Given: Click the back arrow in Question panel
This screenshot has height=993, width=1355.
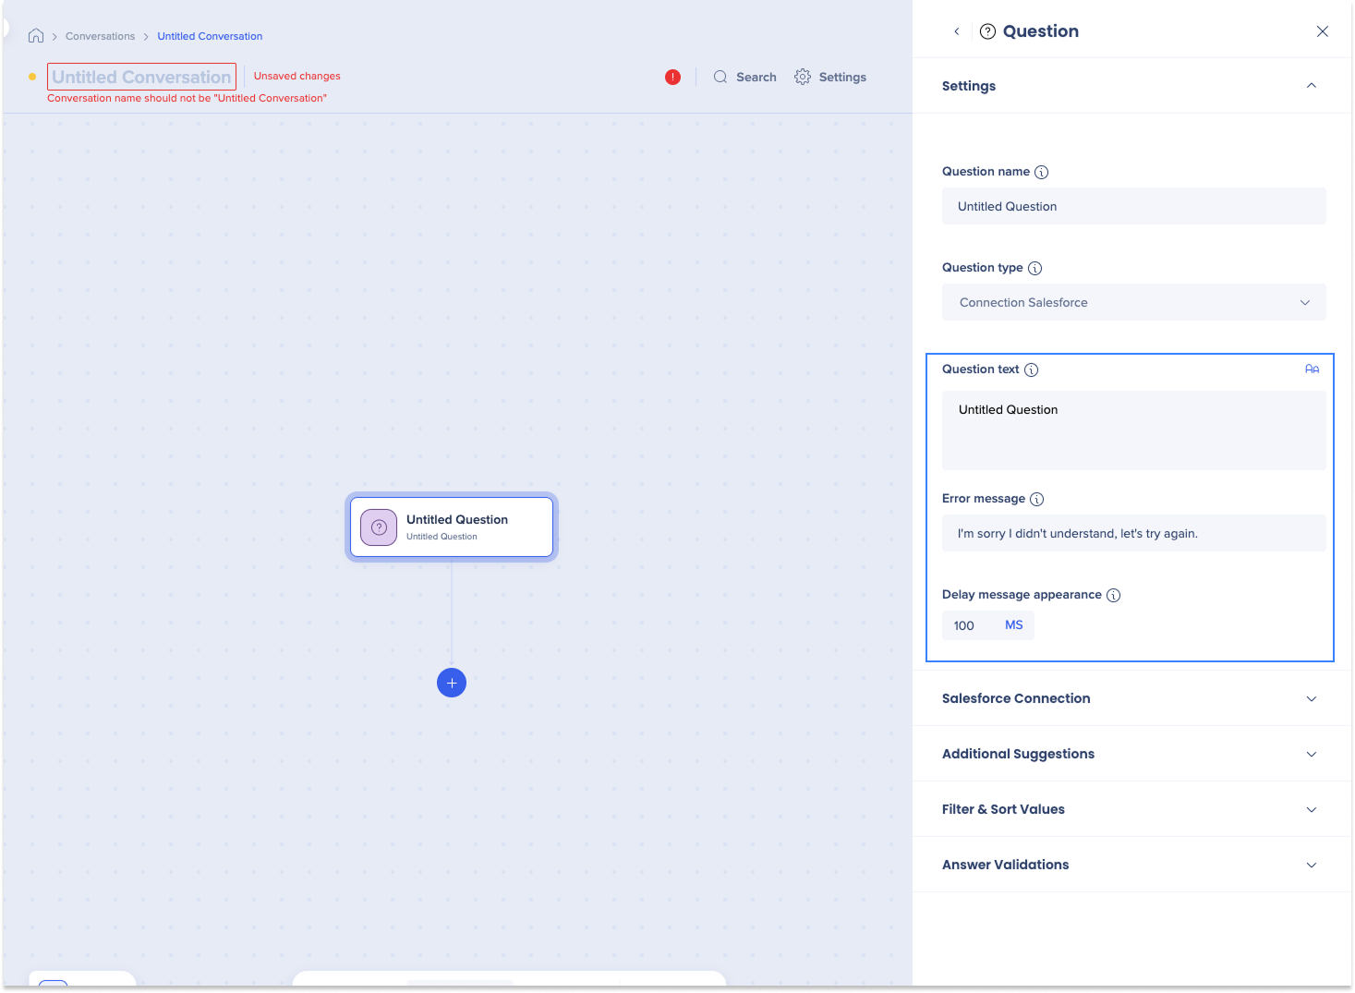Looking at the screenshot, I should (957, 31).
